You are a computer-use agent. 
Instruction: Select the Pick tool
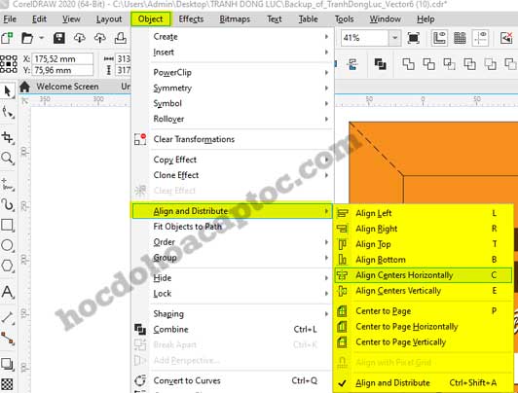pos(7,91)
